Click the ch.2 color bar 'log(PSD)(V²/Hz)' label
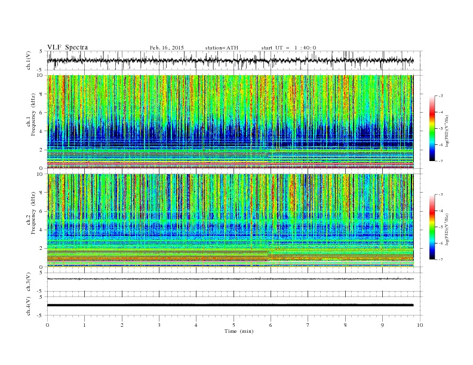Viewport: 473px width, 365px height. tap(447, 229)
